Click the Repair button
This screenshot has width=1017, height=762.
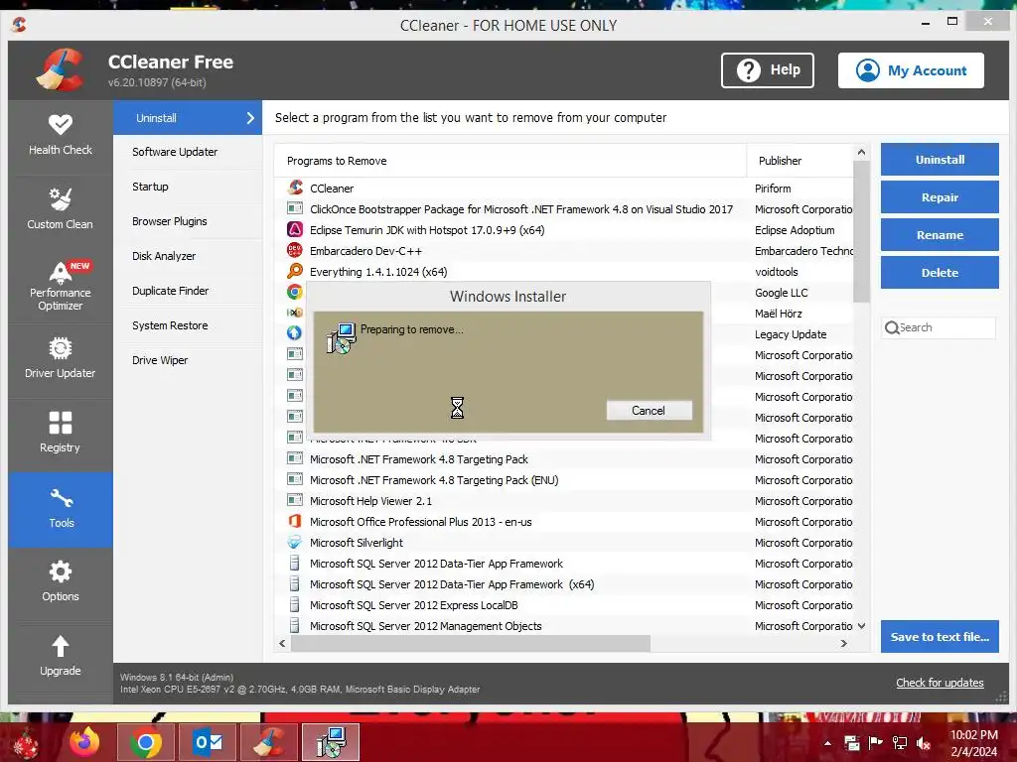tap(940, 197)
